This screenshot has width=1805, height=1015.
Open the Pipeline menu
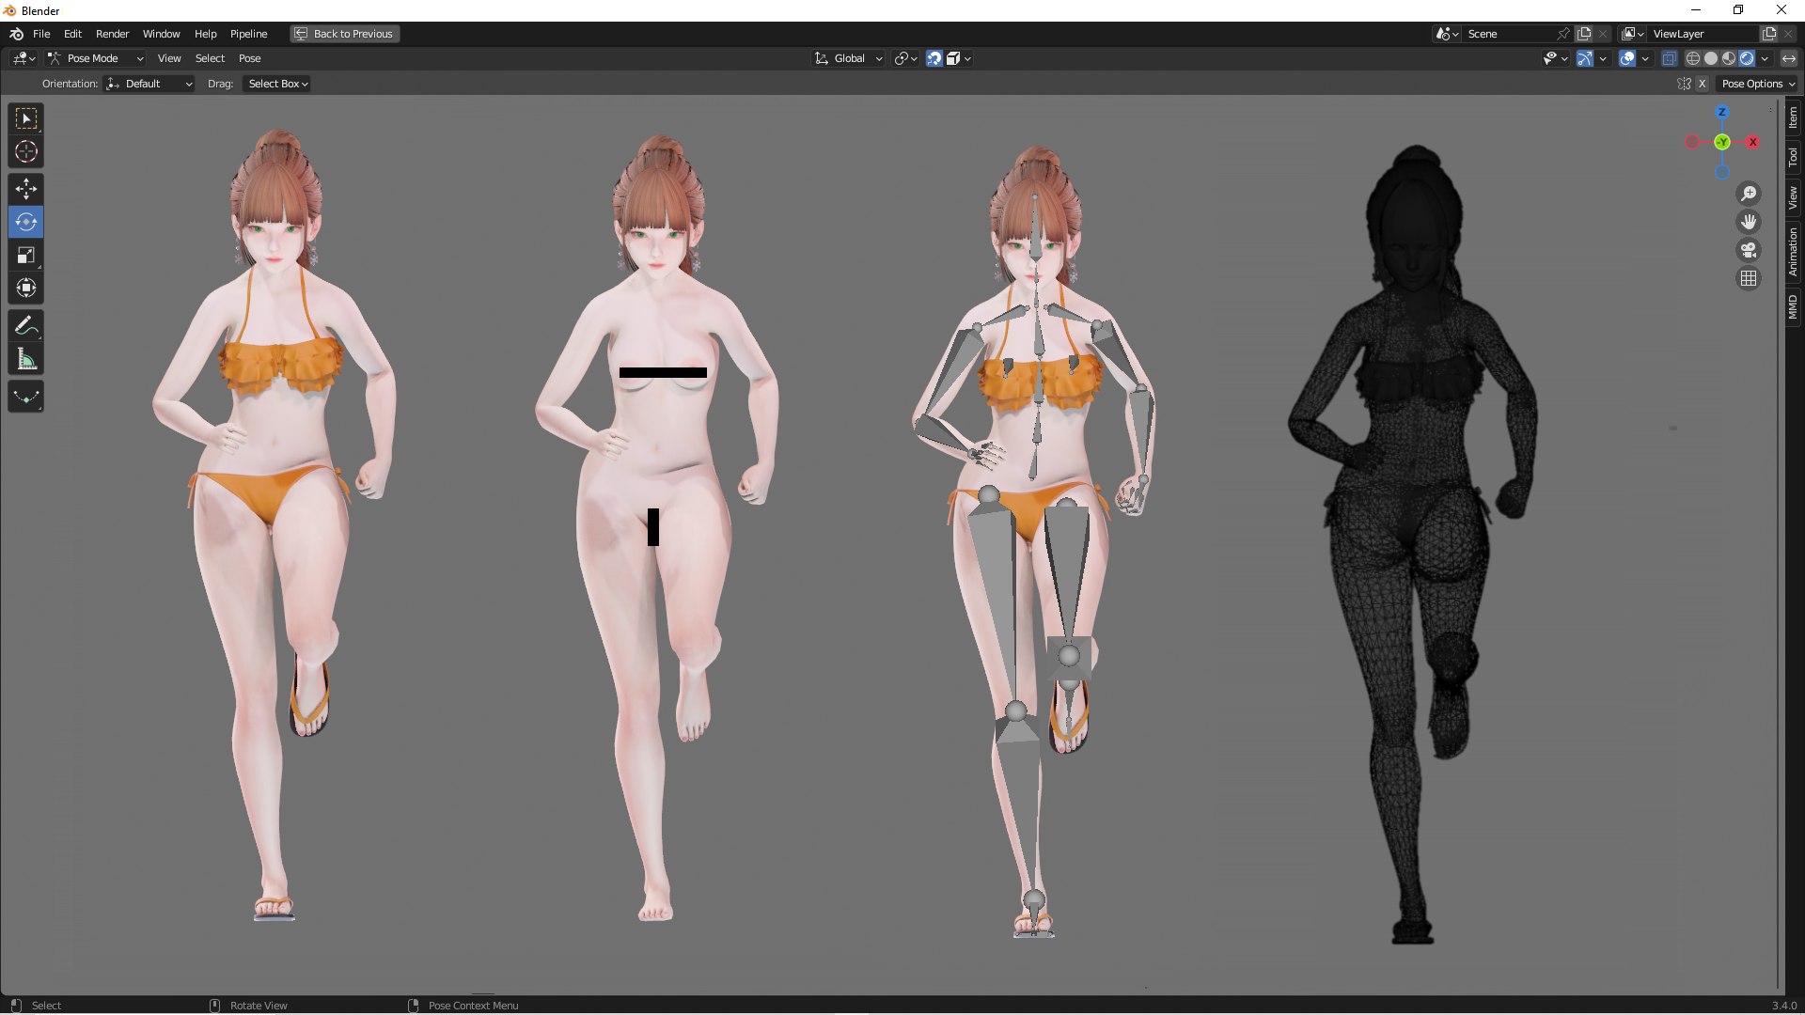click(x=248, y=34)
